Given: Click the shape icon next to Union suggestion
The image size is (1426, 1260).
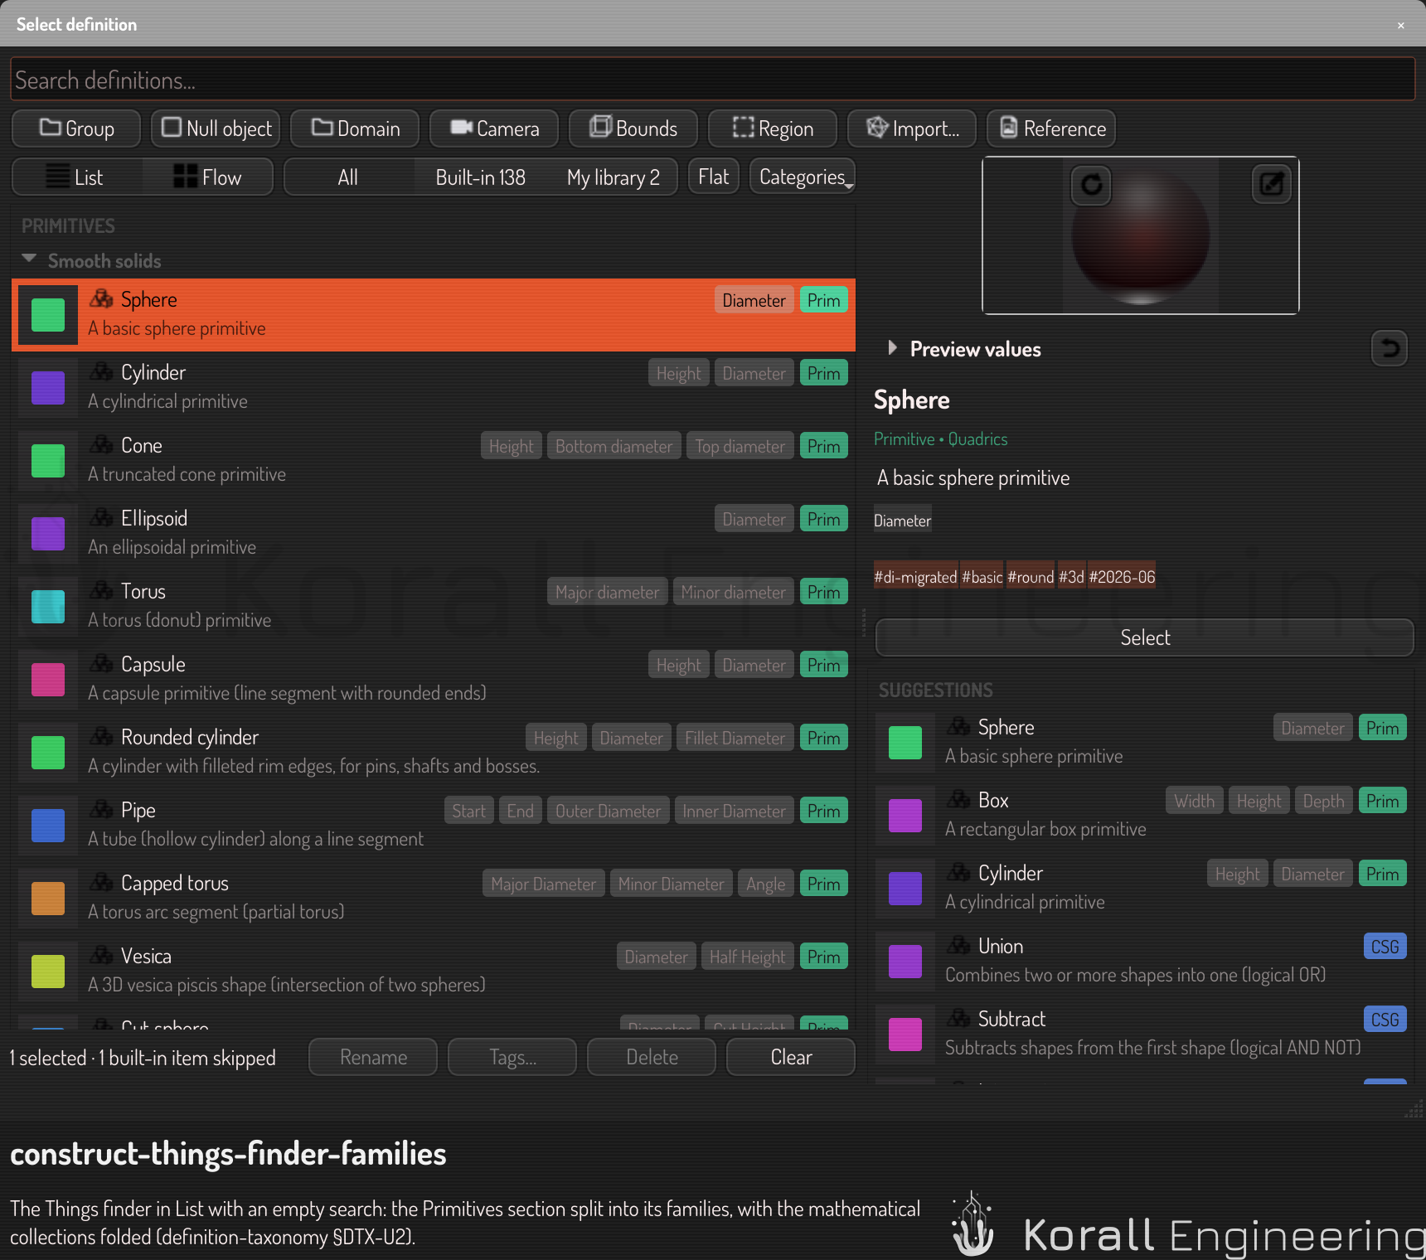Looking at the screenshot, I should coord(959,945).
